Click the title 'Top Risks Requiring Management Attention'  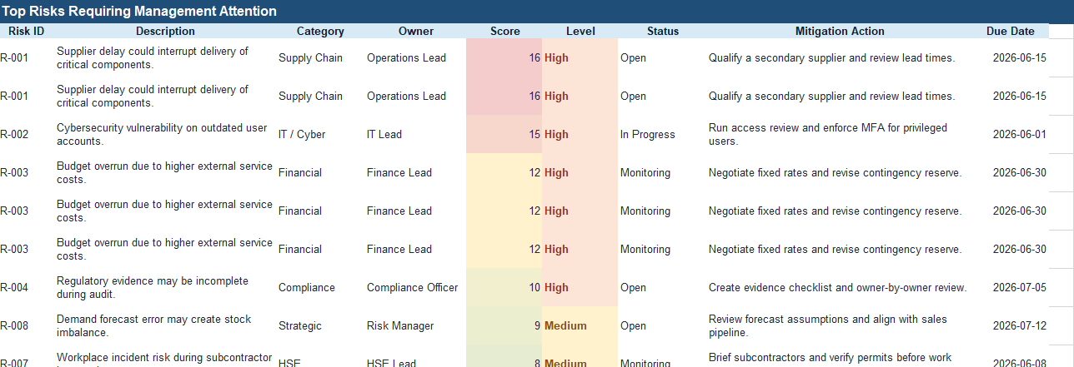[139, 12]
